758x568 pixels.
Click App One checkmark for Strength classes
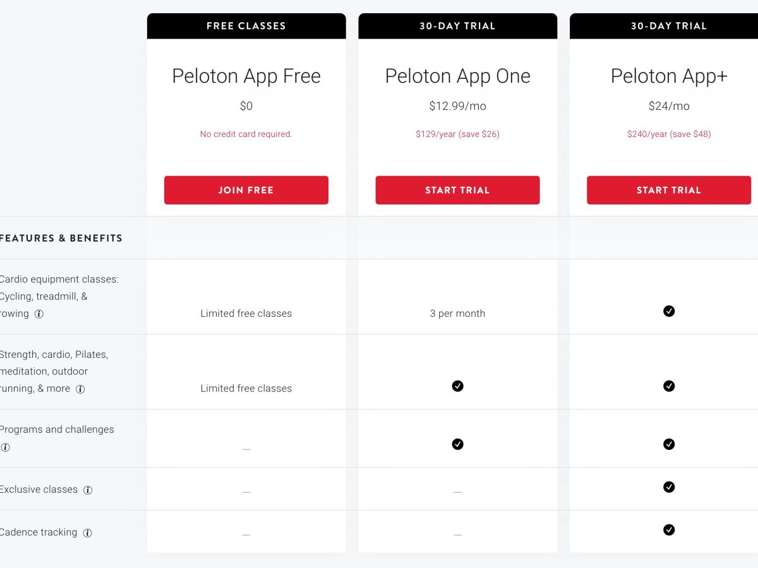click(x=457, y=386)
